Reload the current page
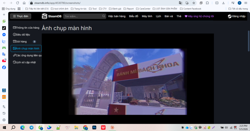This screenshot has height=131, width=250. pos(17,3)
